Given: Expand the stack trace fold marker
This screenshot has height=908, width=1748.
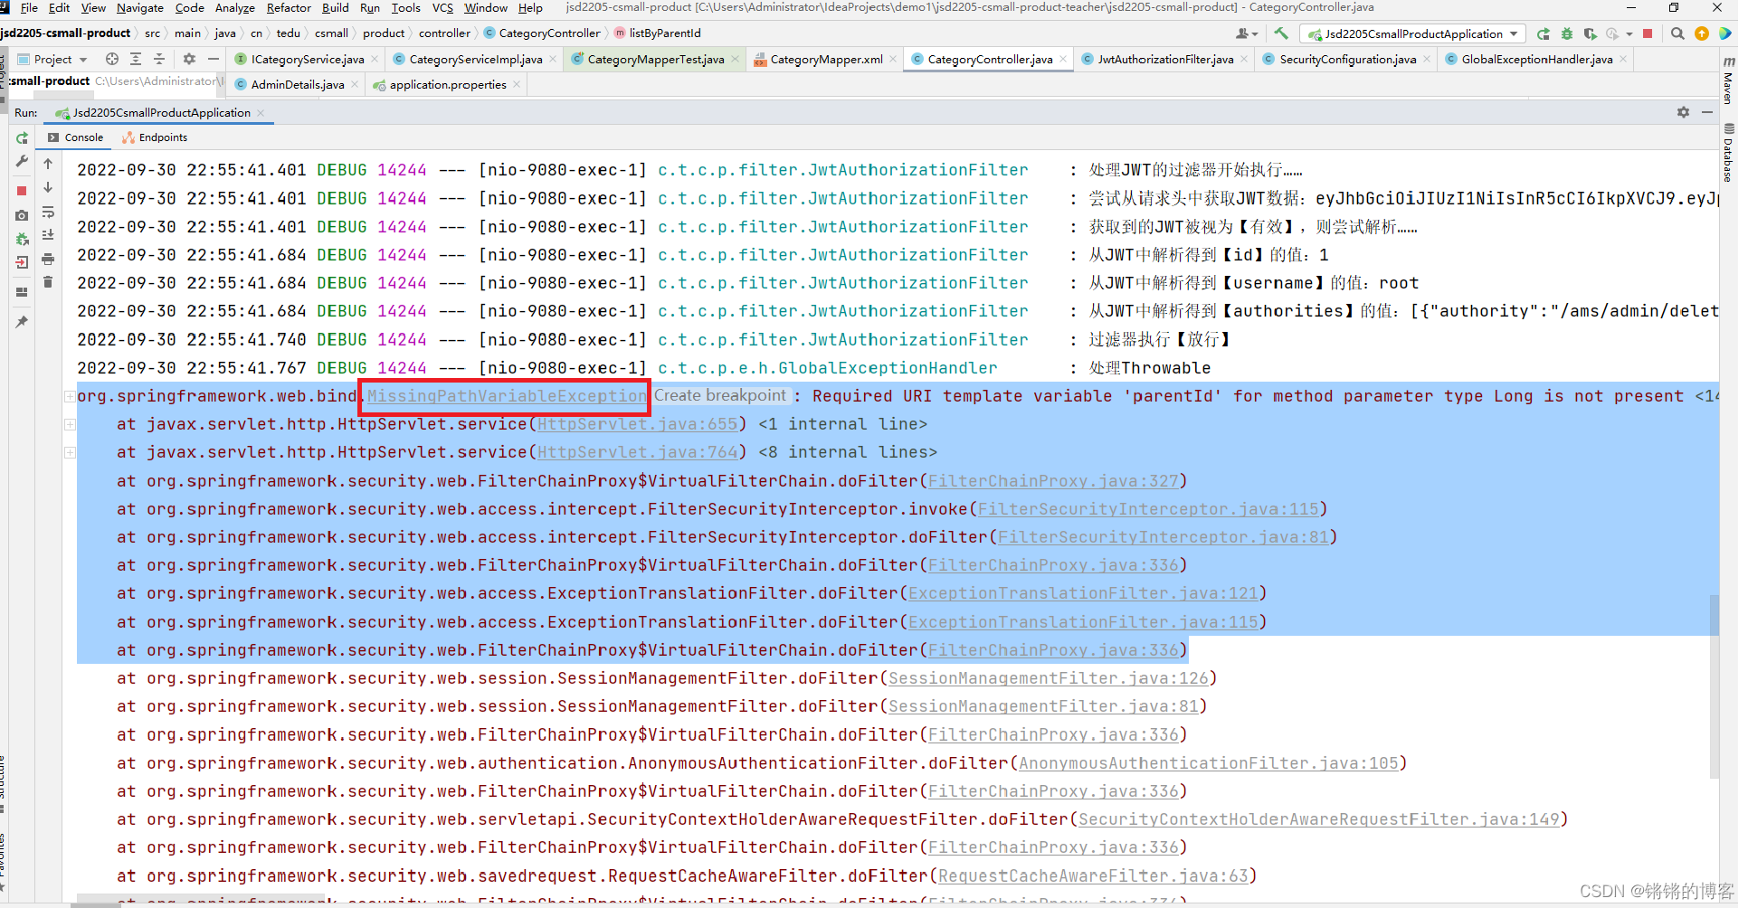Looking at the screenshot, I should pos(70,396).
